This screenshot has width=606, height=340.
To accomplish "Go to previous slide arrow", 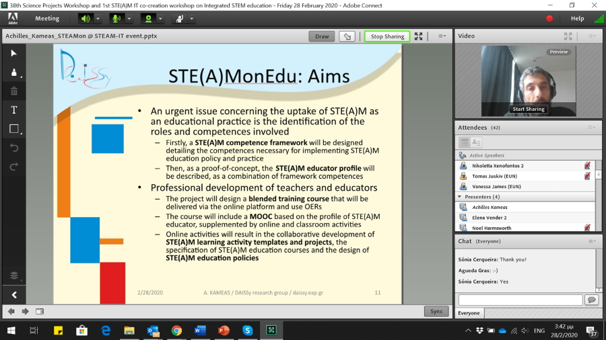I will [x=11, y=311].
